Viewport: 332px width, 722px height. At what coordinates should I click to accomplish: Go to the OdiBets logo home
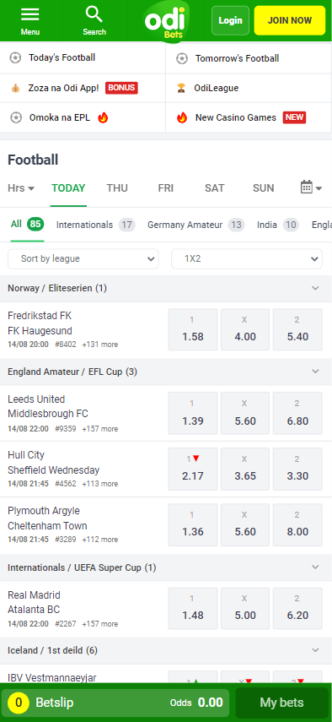(x=165, y=21)
